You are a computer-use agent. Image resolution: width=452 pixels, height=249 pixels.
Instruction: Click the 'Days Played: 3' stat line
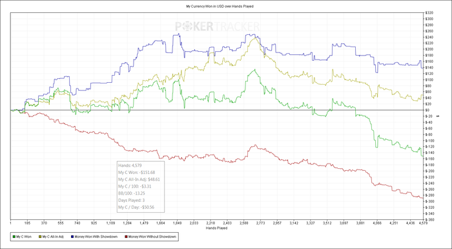click(x=132, y=200)
